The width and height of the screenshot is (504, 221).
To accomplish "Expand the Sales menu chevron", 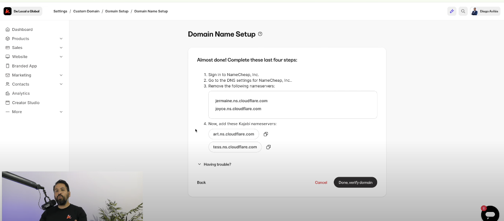I will click(61, 48).
